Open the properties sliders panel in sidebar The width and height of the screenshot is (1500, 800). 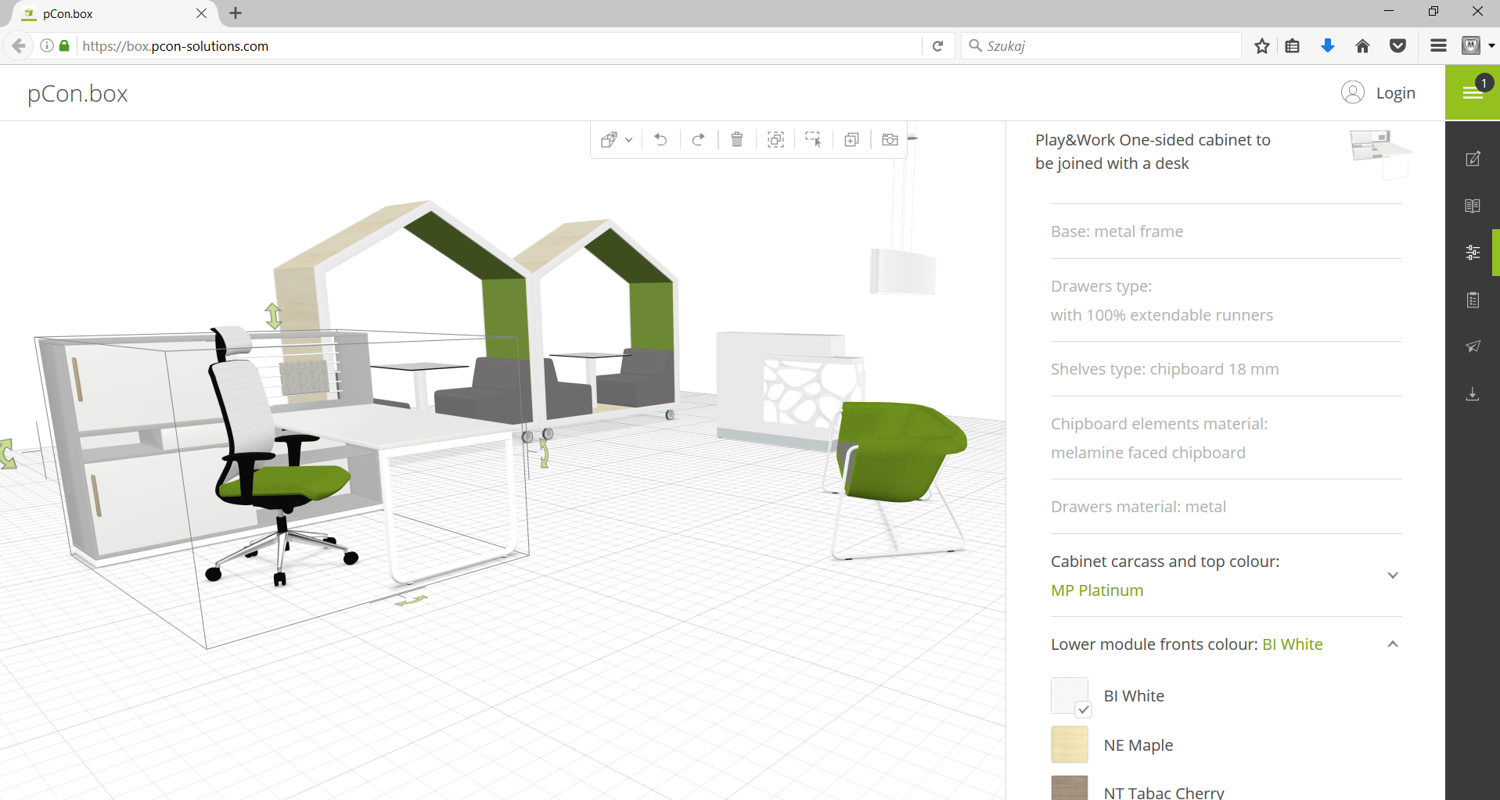pyautogui.click(x=1473, y=253)
